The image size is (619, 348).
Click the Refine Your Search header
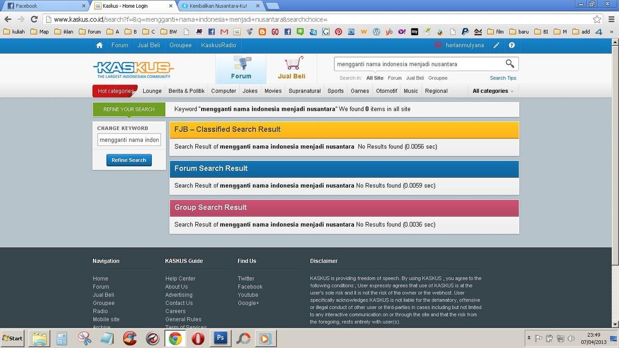coord(129,109)
